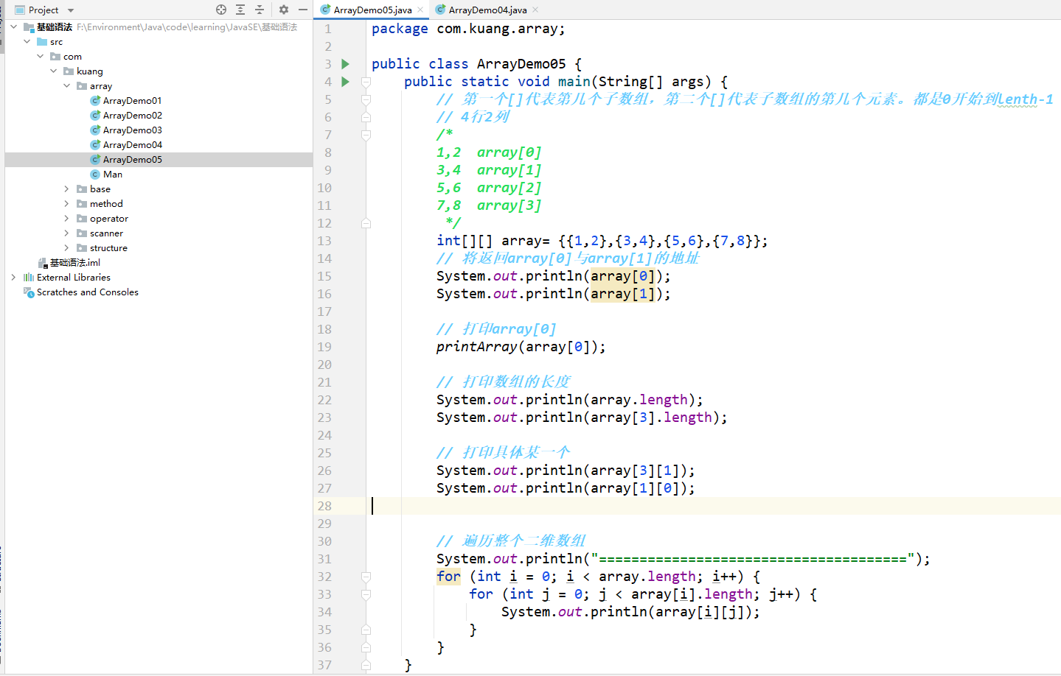This screenshot has width=1061, height=676.
Task: Click line number 28 in gutter
Action: tap(324, 506)
